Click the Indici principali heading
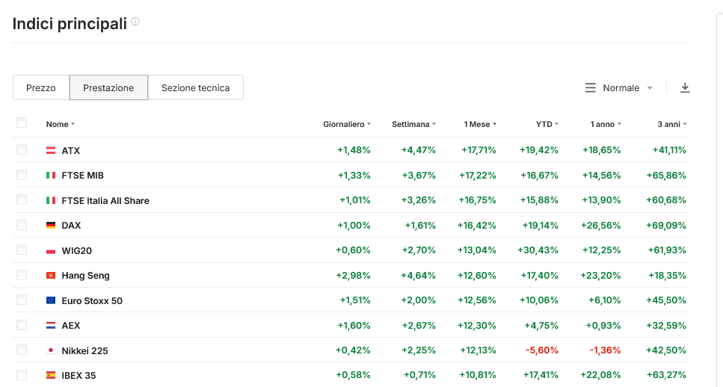Viewport: 723px width, 387px height. tap(70, 23)
